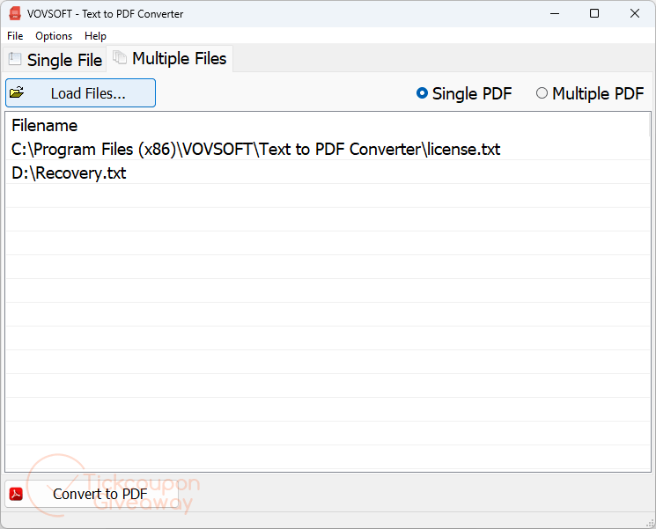656x529 pixels.
Task: Switch to the Single File tab
Action: point(55,60)
